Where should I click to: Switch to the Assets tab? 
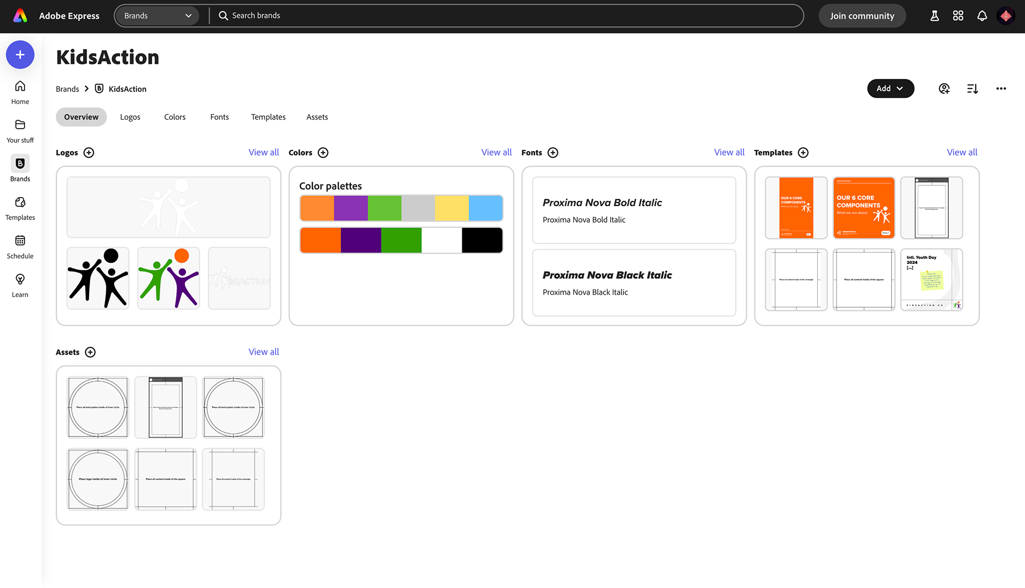(317, 117)
